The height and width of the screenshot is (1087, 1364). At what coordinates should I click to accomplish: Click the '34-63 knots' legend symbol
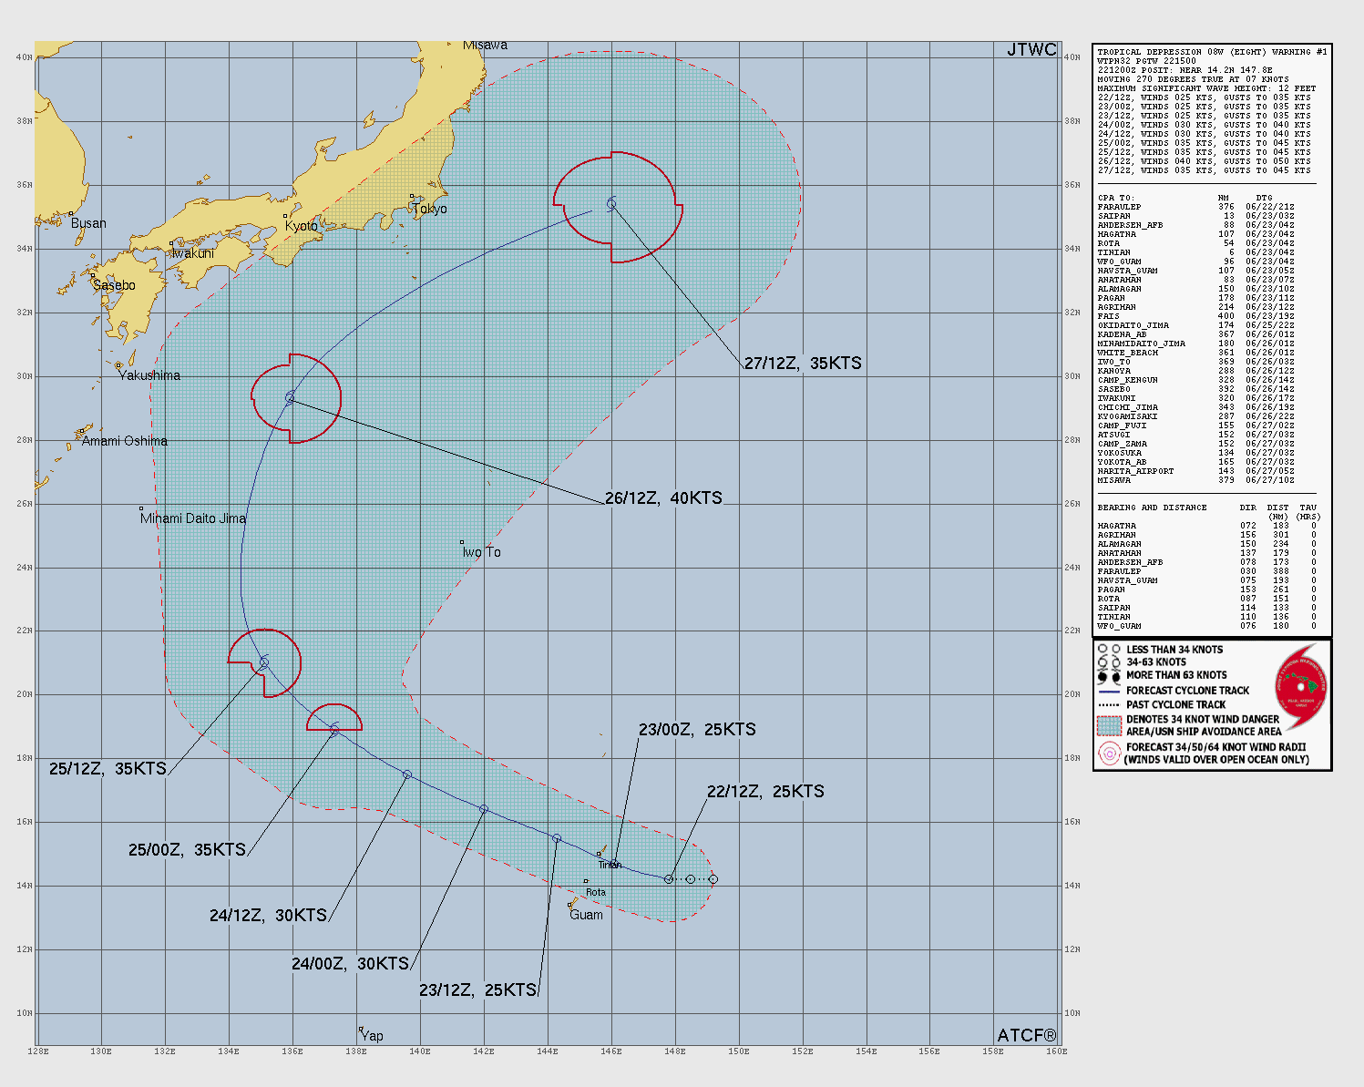(1109, 662)
